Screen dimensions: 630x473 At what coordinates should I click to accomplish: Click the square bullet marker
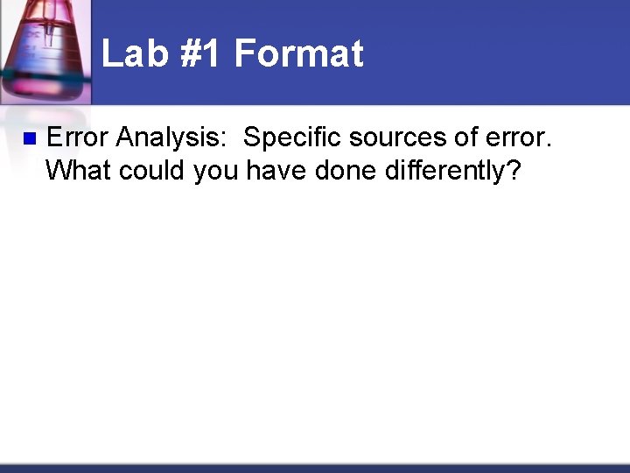coord(27,138)
